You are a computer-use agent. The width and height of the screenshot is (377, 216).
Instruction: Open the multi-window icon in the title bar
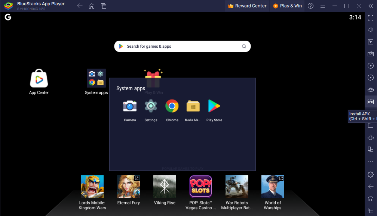click(104, 6)
